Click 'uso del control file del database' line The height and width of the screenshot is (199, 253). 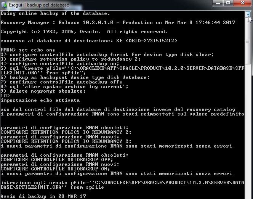click(118, 109)
